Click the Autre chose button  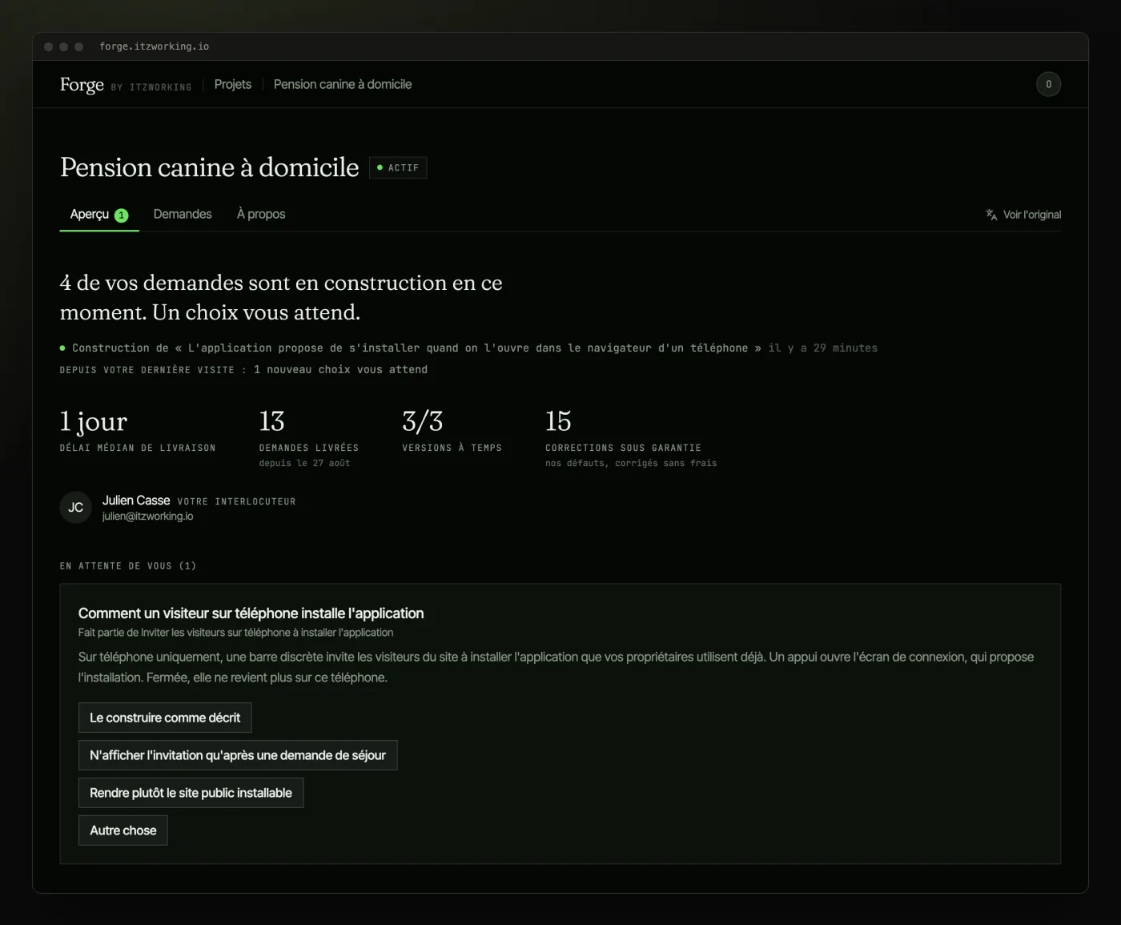123,830
